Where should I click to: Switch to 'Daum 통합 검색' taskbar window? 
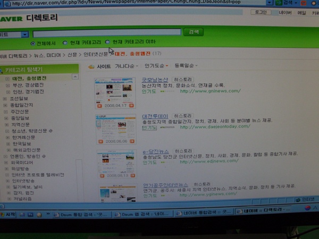click(x=82, y=215)
